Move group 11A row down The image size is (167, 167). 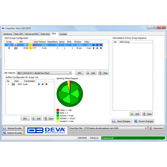pyautogui.click(x=97, y=45)
